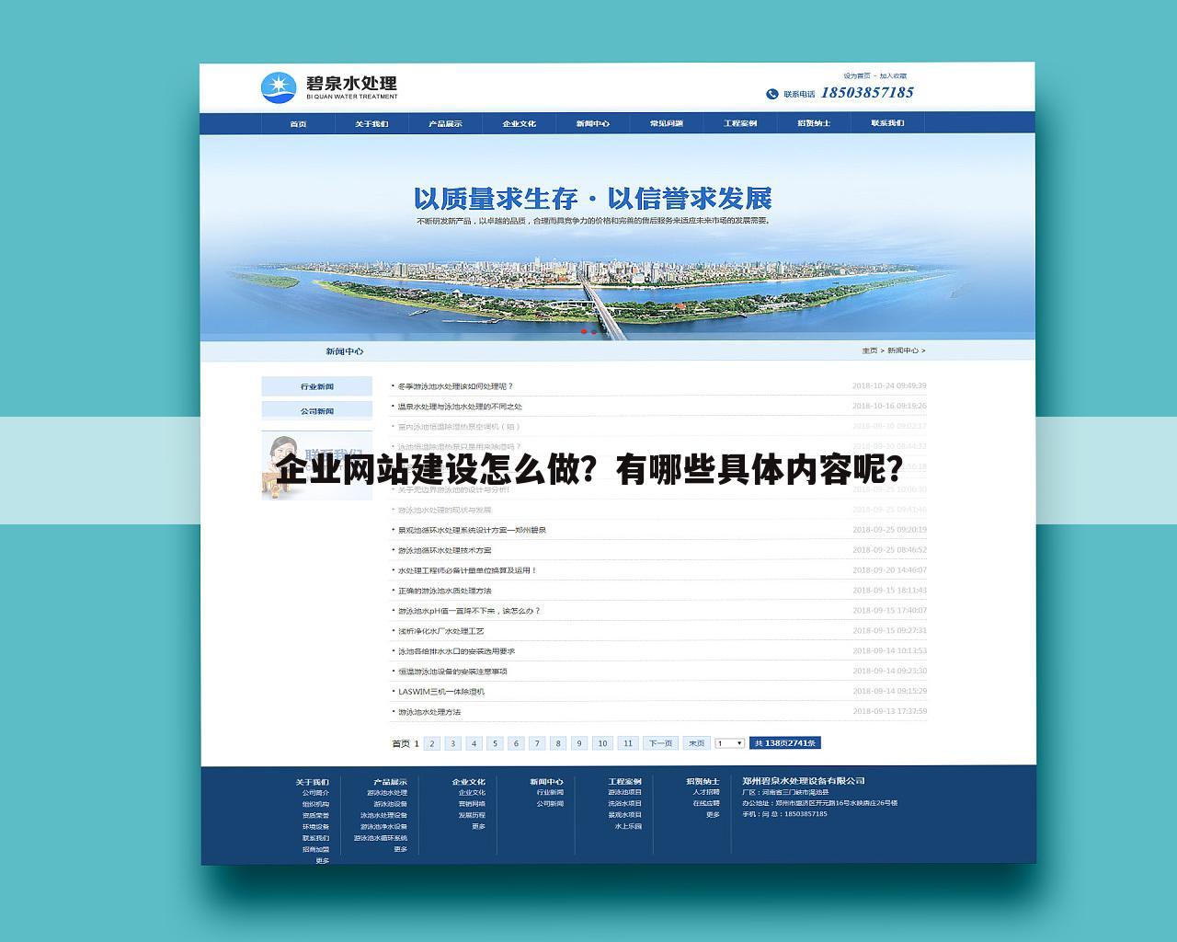Click the 设为首页 link at top
Viewport: 1177px width, 942px height.
[857, 76]
